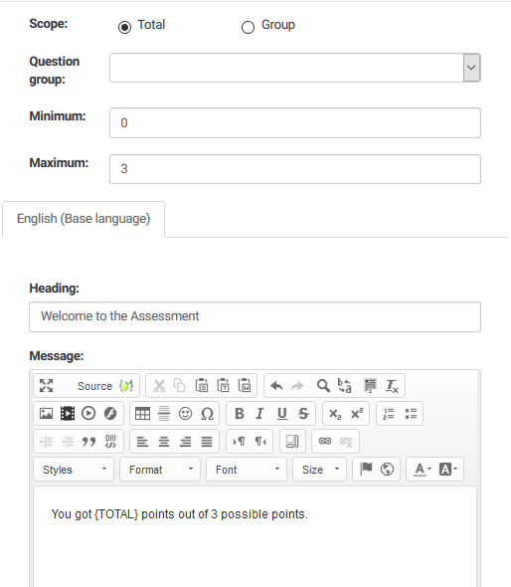Justify the text
This screenshot has width=511, height=587.
click(x=207, y=442)
